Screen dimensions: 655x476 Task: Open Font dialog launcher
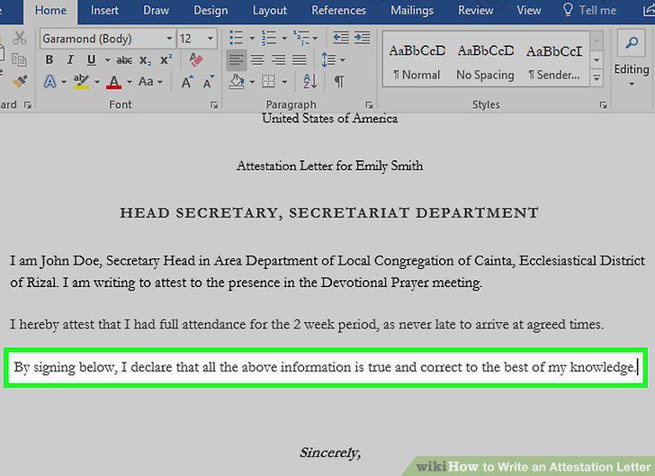[214, 105]
